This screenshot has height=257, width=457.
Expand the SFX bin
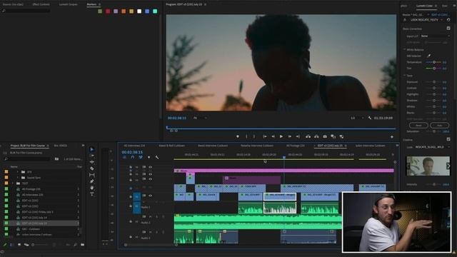click(x=17, y=172)
